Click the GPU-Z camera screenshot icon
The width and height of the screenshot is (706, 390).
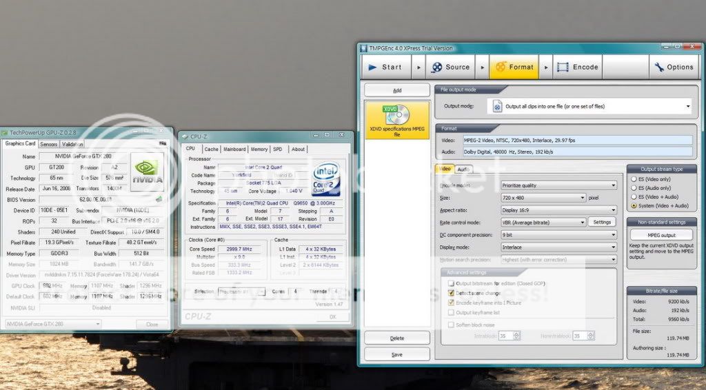163,143
